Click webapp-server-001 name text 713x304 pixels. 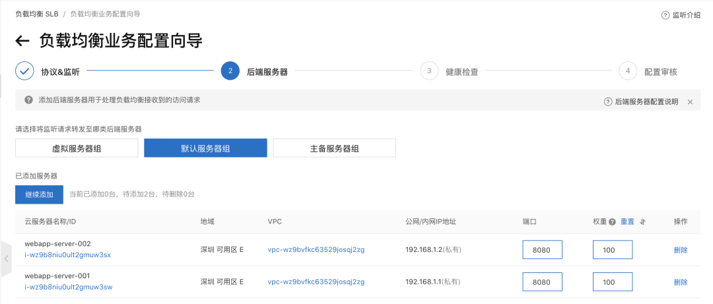(57, 276)
